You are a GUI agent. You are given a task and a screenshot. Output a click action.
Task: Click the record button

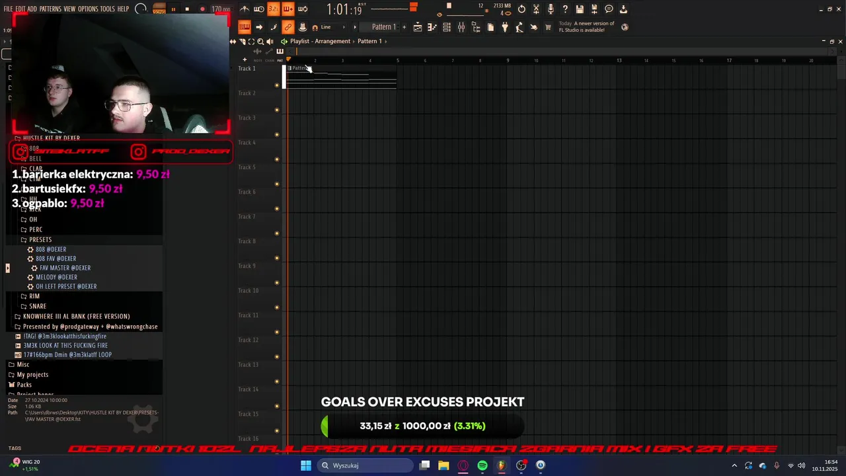click(202, 9)
